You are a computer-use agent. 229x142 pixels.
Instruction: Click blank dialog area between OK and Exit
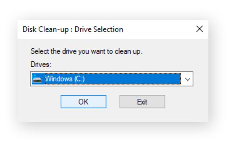(113, 102)
